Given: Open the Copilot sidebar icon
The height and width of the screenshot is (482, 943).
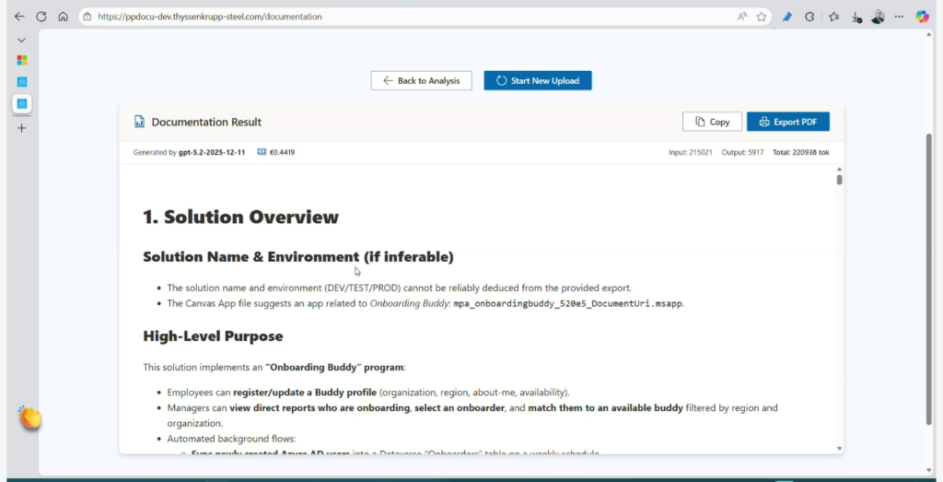Looking at the screenshot, I should 922,17.
